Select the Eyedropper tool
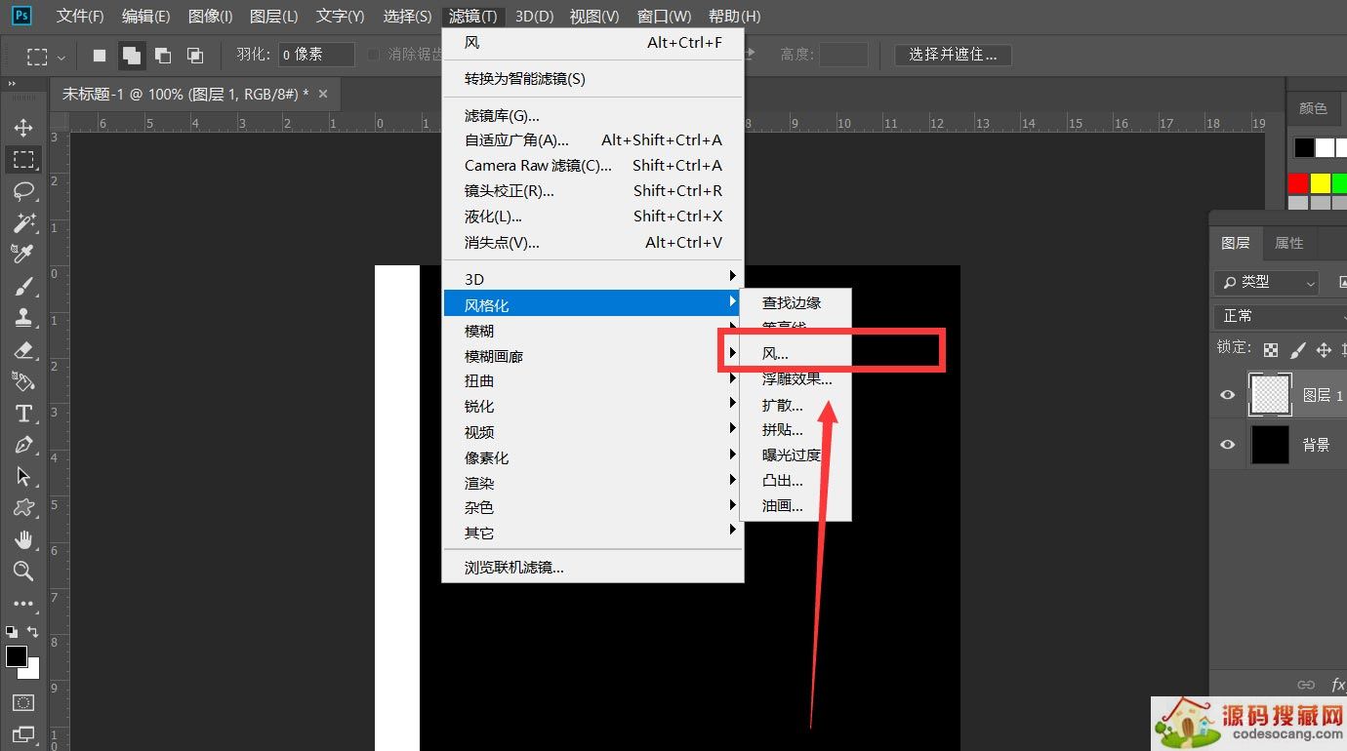 point(23,255)
